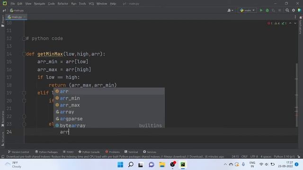Toggle the fold marker at line 22
The height and width of the screenshot is (170, 303).
tap(24, 116)
